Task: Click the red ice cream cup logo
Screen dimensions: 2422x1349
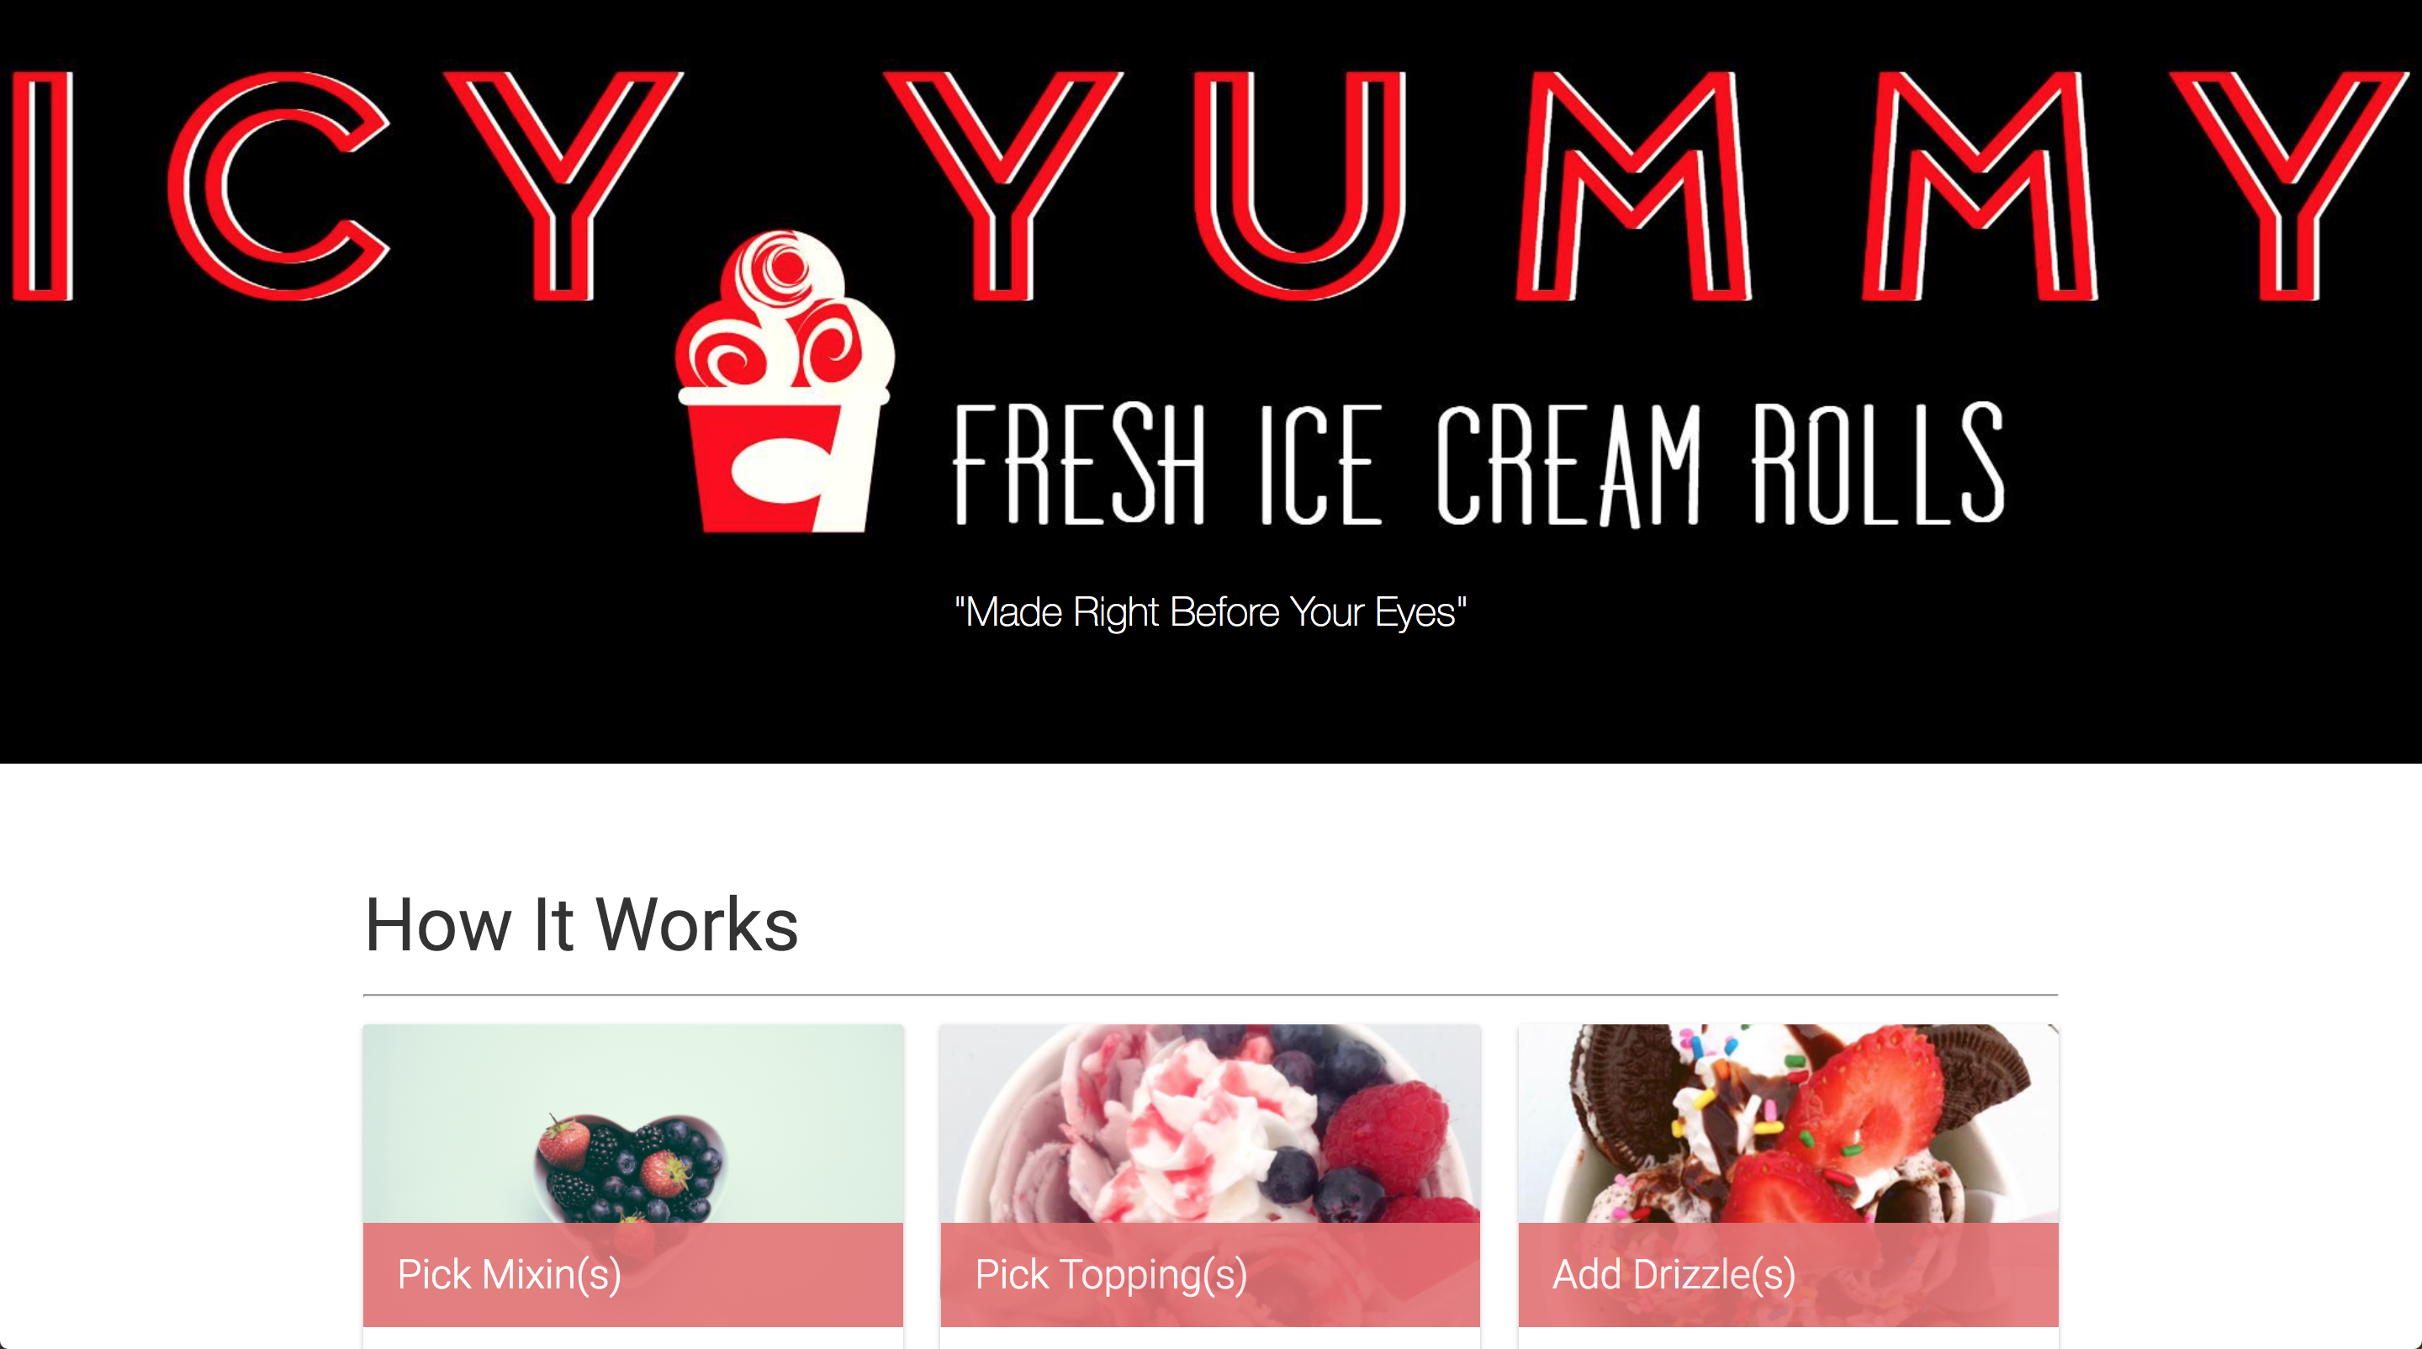Action: pos(785,382)
